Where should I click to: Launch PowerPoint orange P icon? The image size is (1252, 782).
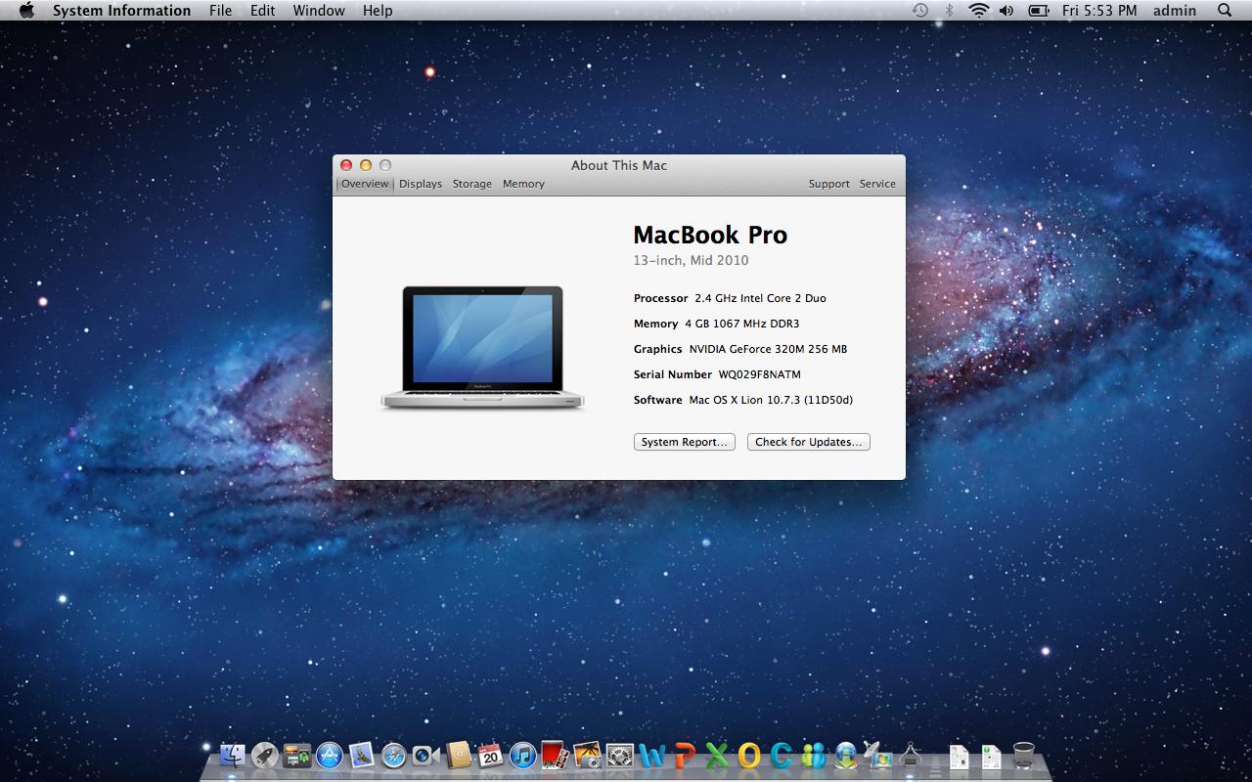point(684,756)
